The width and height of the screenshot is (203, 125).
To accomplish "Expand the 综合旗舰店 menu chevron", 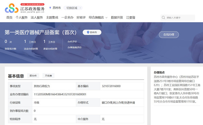I will [107, 17].
